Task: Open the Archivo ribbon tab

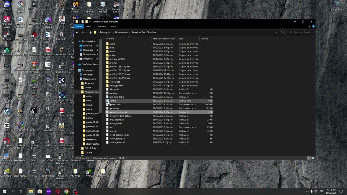Action: 79,27
